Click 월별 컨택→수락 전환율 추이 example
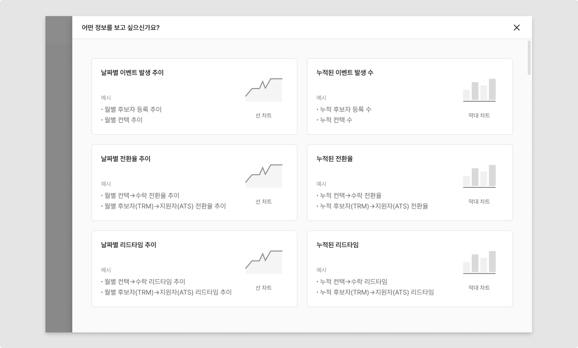Viewport: 578px width, 348px height. tap(142, 195)
